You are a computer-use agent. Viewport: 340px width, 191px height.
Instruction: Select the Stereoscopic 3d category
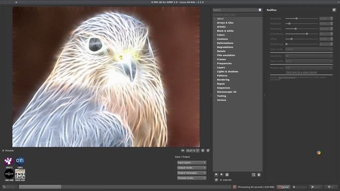pos(227,92)
